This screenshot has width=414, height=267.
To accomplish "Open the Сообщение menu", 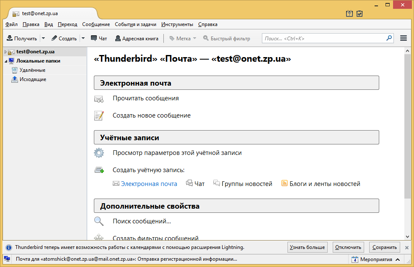I will click(x=96, y=24).
